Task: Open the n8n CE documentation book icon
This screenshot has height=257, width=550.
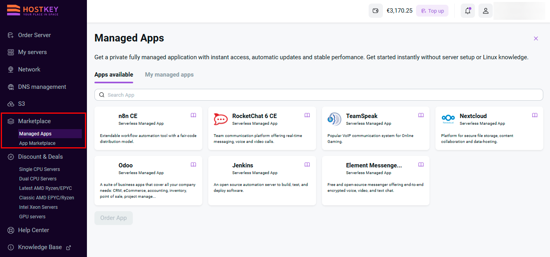Action: coord(193,115)
